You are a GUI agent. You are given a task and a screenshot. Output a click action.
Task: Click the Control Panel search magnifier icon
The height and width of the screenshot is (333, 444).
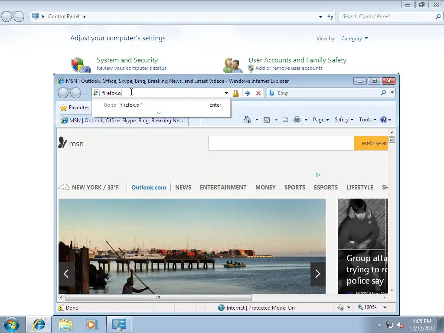(438, 17)
